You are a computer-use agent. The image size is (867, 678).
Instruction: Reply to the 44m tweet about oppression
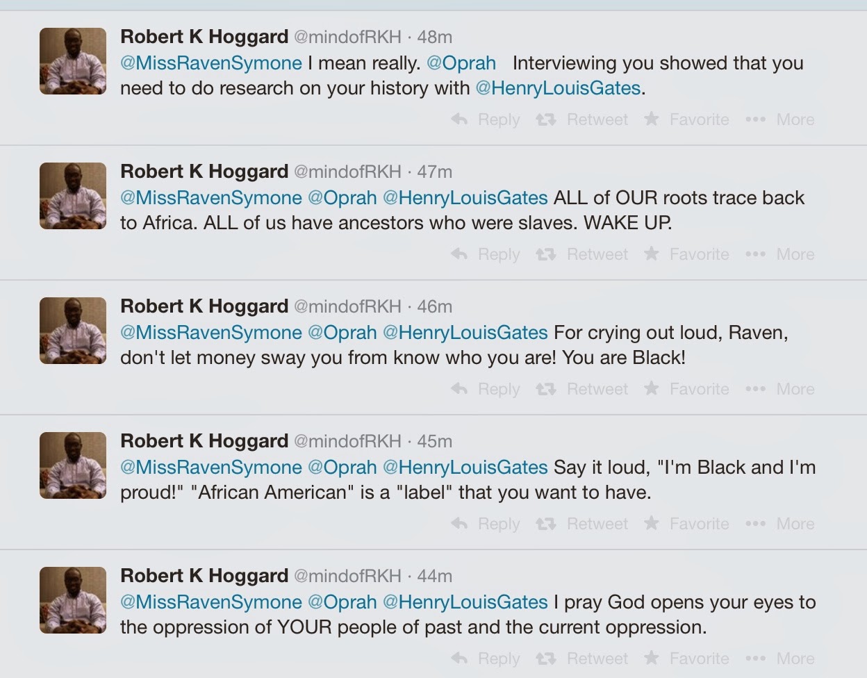click(486, 659)
